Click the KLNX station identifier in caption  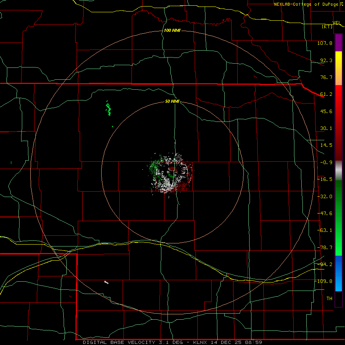(x=200, y=342)
